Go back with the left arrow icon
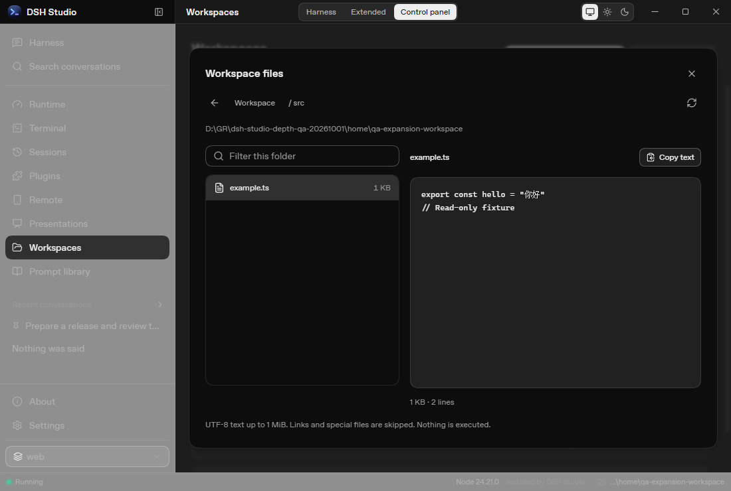Viewport: 731px width, 491px height. pos(215,103)
